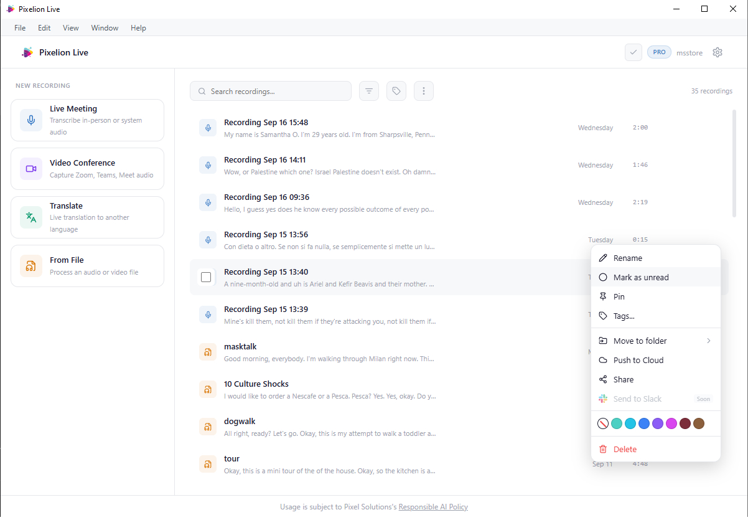Click the file icon of 10 Culture Shocks
Image resolution: width=748 pixels, height=520 pixels.
click(208, 389)
